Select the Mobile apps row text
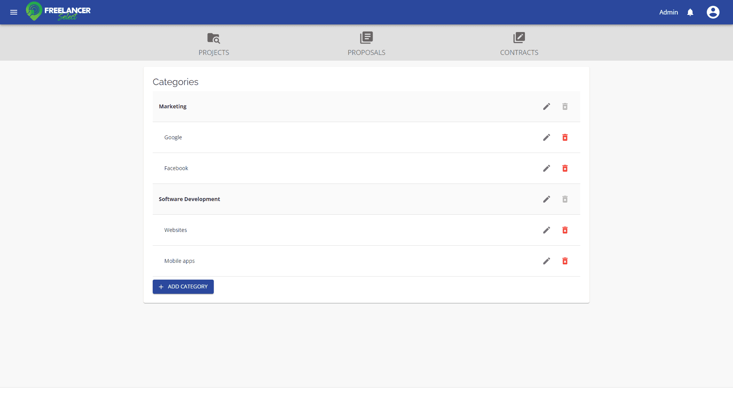The width and height of the screenshot is (733, 412). (179, 261)
